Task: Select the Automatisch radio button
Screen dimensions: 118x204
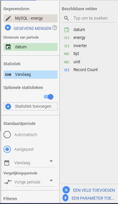Action: coord(7,135)
